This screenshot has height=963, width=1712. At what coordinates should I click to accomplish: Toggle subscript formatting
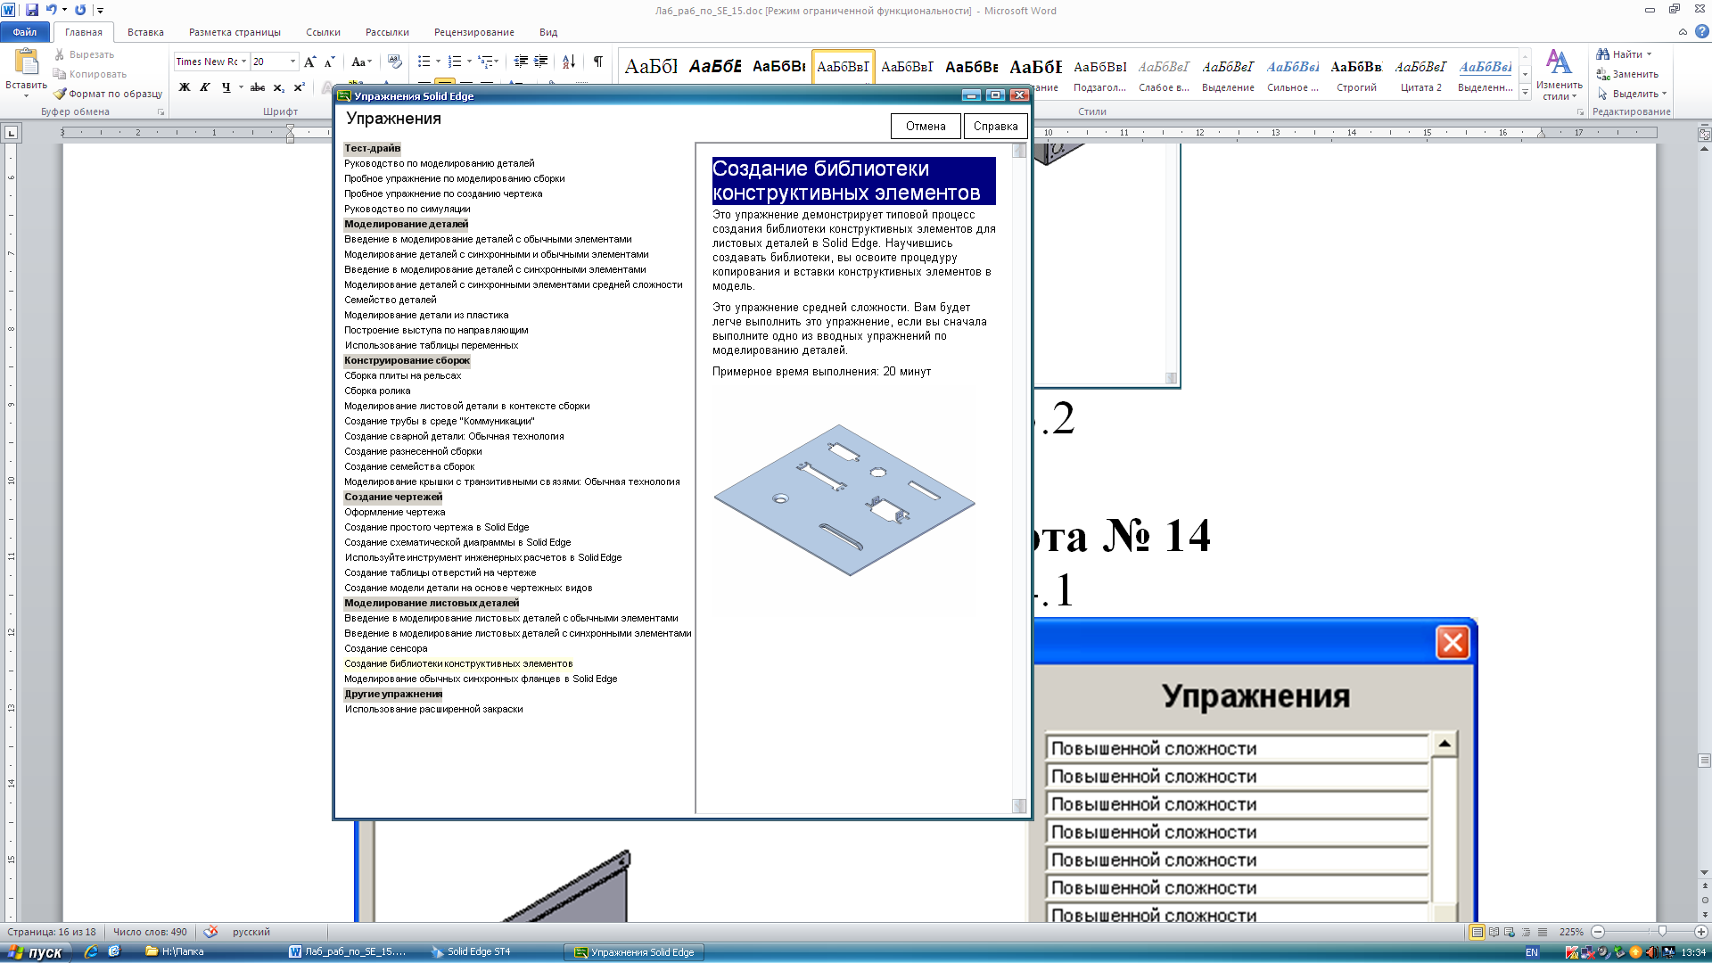point(279,86)
